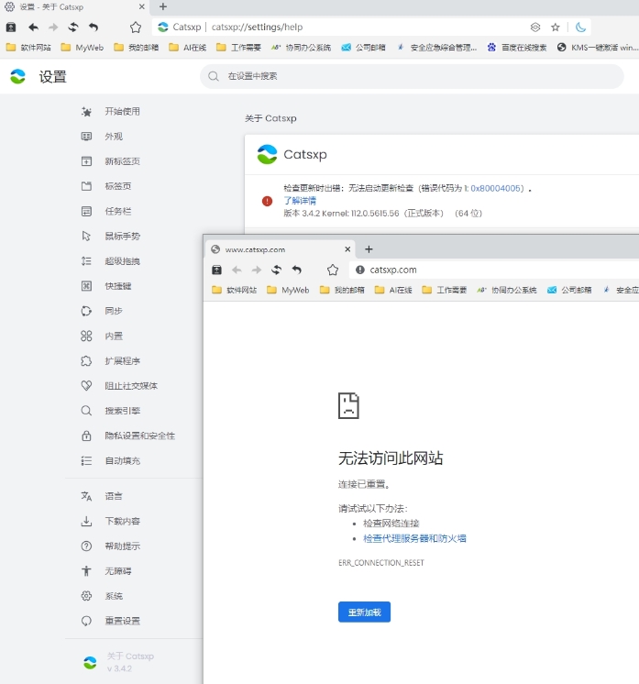Click reload icon in main settings window toolbar
The height and width of the screenshot is (684, 639).
point(72,28)
